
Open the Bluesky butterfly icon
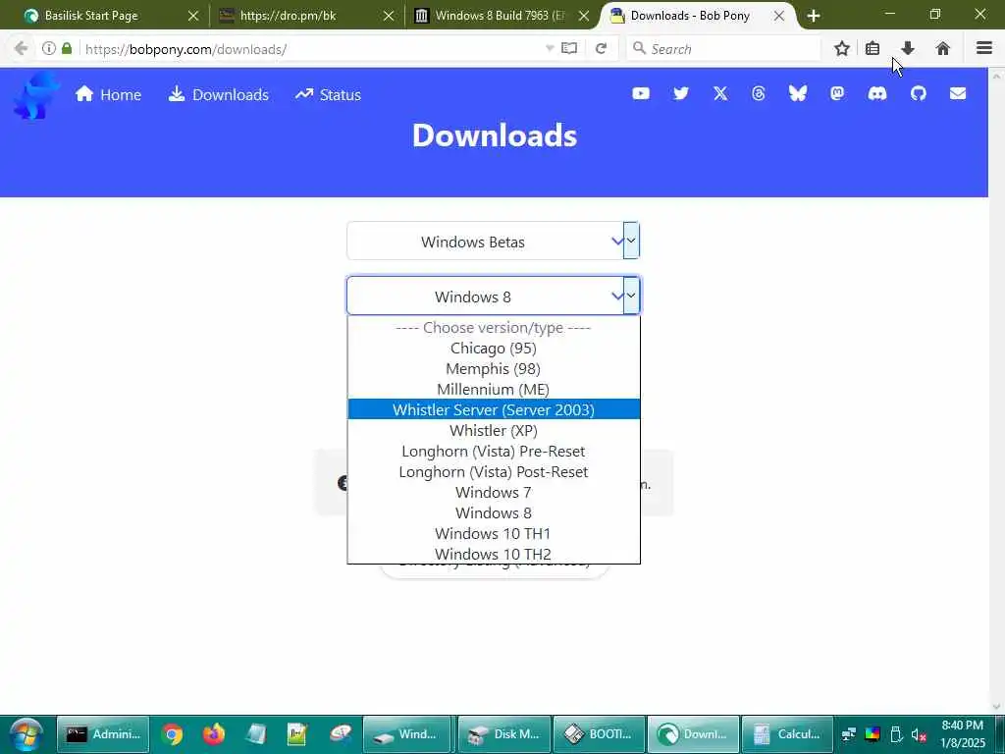[x=797, y=93]
